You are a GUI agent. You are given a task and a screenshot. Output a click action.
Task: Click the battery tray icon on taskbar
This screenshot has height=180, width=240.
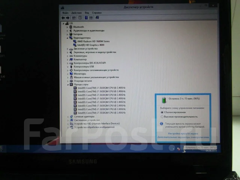(183, 149)
